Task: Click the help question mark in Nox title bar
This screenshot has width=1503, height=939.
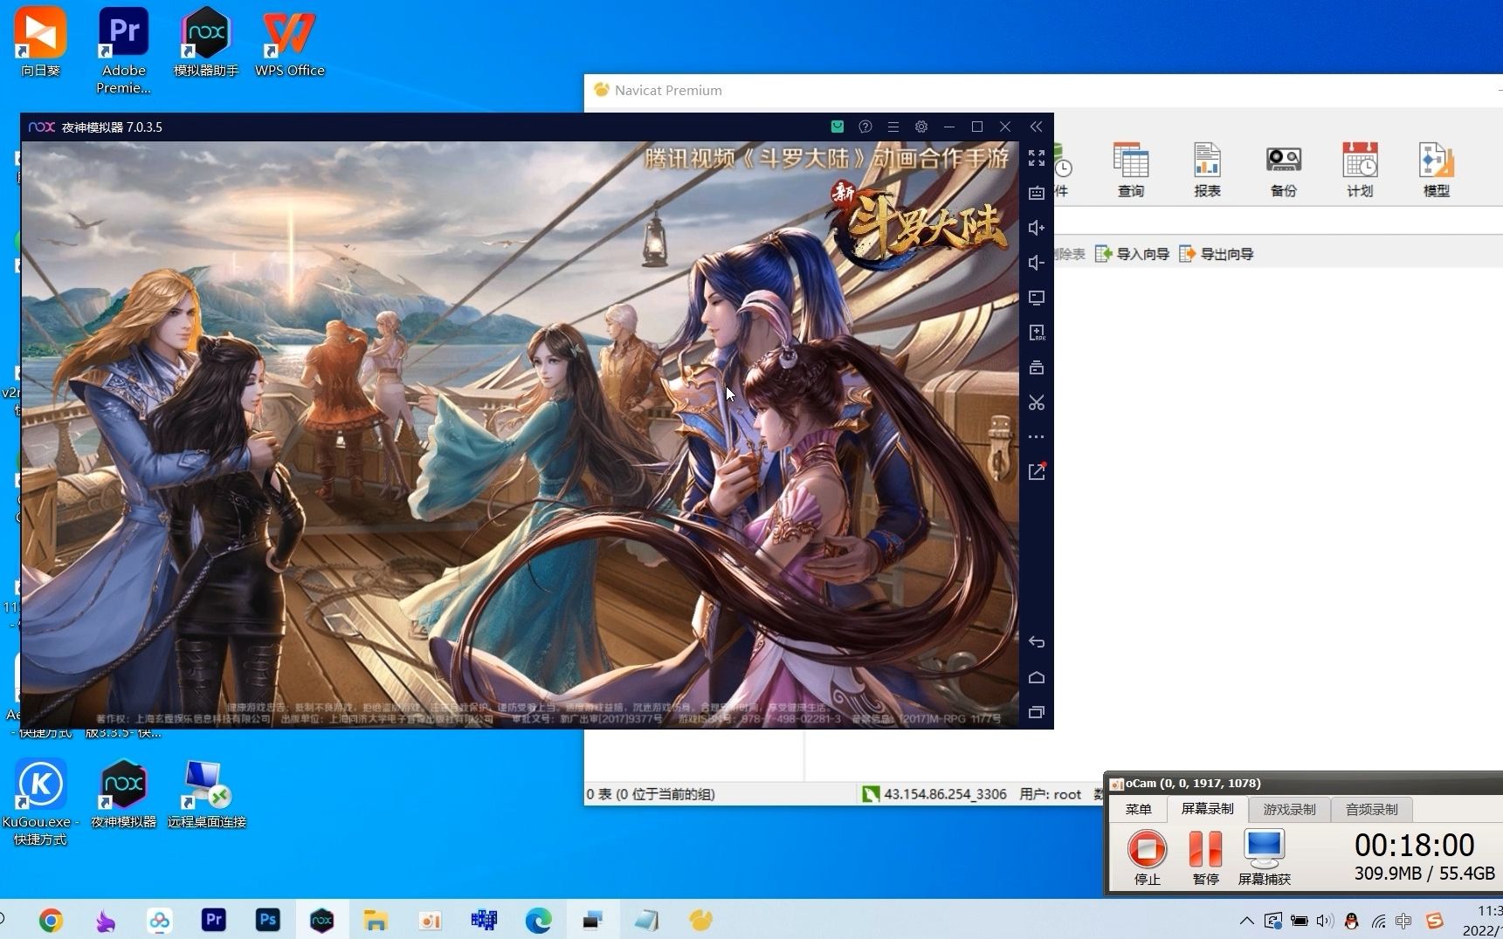Action: click(x=865, y=127)
